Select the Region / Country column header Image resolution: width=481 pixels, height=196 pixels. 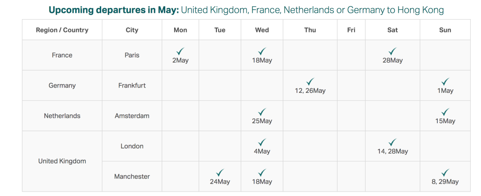pyautogui.click(x=62, y=30)
